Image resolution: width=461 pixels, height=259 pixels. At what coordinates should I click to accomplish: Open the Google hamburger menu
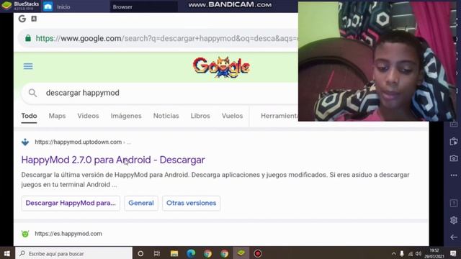(28, 66)
